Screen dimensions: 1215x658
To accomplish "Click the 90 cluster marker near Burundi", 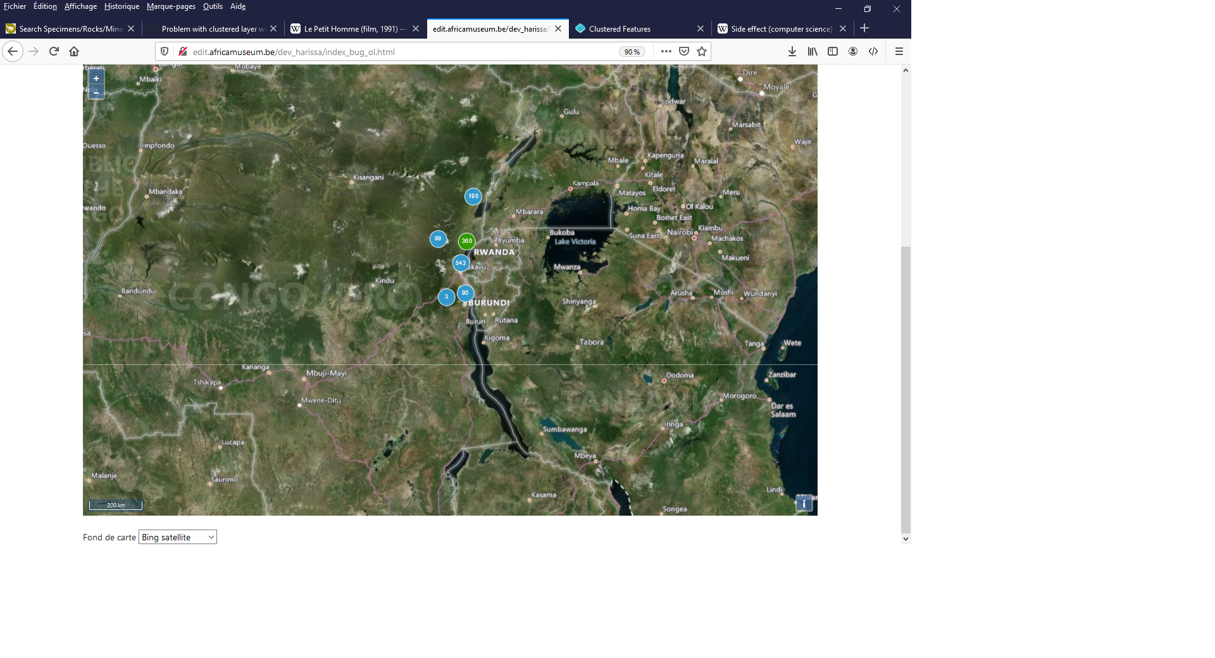I will pos(466,293).
